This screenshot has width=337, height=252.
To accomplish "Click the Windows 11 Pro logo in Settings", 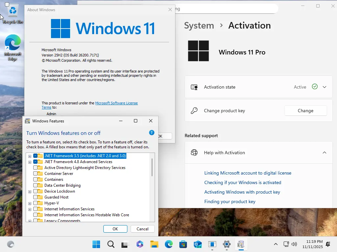I will pos(198,51).
